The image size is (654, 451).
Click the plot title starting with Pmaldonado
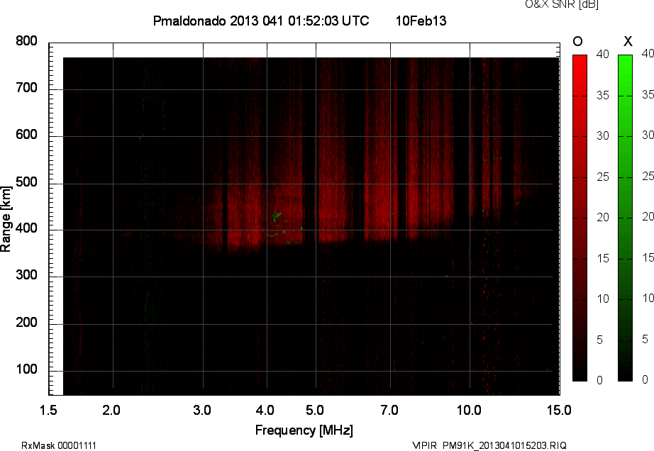coord(260,21)
